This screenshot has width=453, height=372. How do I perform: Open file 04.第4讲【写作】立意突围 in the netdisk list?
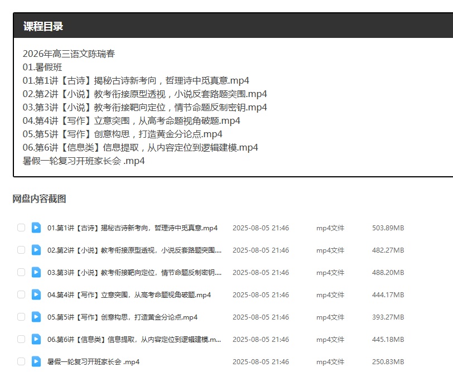point(129,295)
